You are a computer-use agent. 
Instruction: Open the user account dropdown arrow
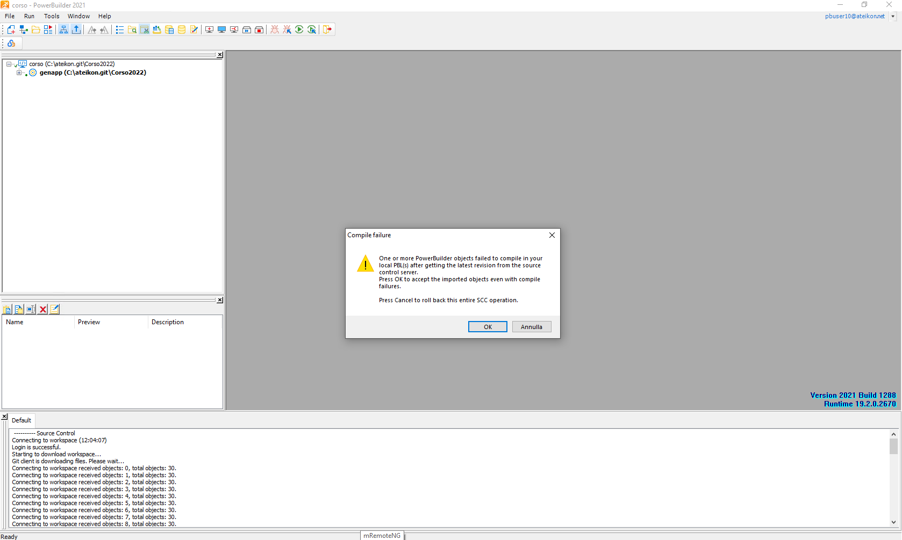[x=893, y=16]
